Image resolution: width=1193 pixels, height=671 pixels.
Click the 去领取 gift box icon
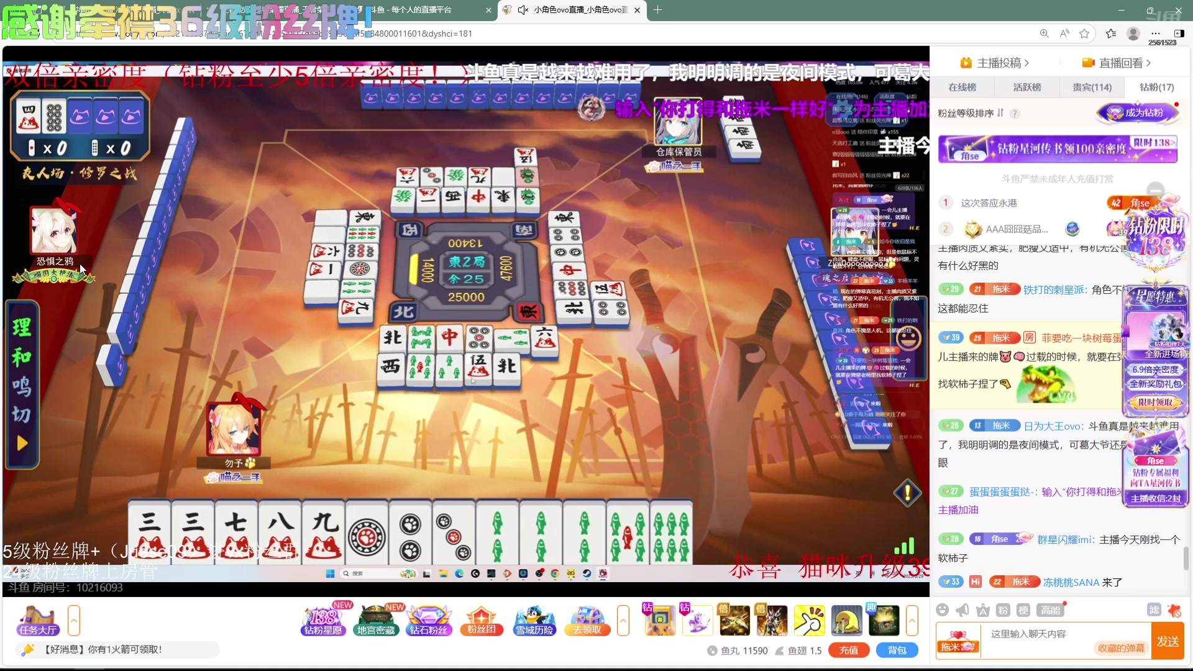[587, 620]
